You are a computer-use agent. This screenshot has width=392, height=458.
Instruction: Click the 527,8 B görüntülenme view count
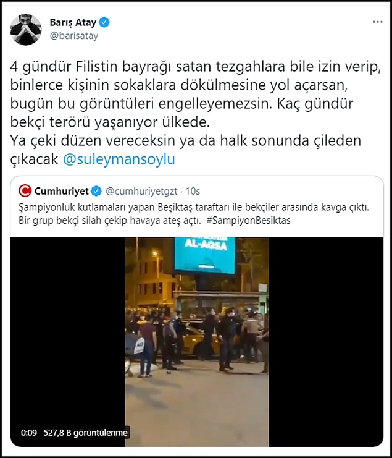click(x=85, y=433)
